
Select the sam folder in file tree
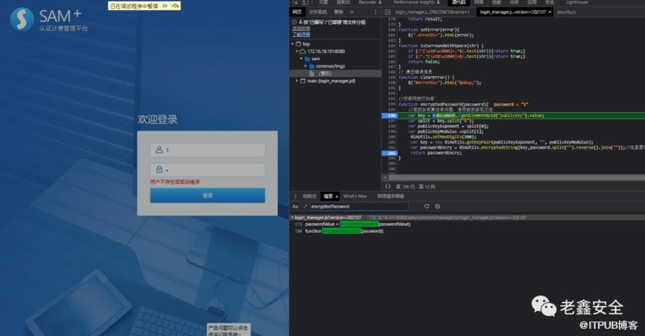tap(315, 59)
